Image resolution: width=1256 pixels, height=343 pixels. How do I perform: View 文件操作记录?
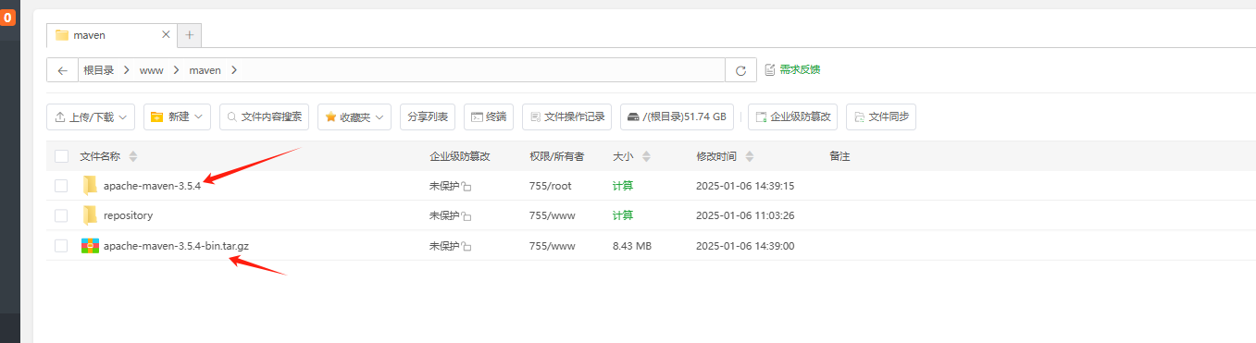(x=566, y=116)
